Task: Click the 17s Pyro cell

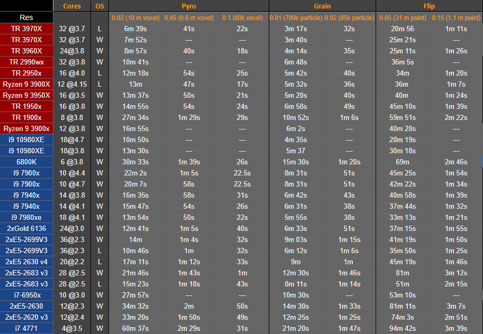Action: [242, 84]
